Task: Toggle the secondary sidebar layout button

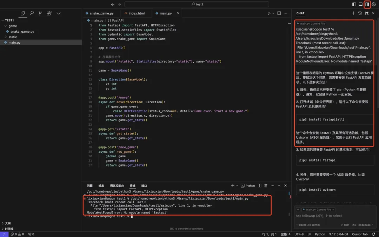Action: 367,4
